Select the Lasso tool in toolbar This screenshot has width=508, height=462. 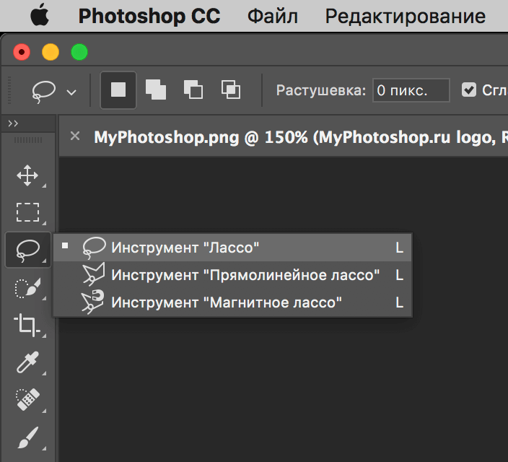[x=28, y=250]
